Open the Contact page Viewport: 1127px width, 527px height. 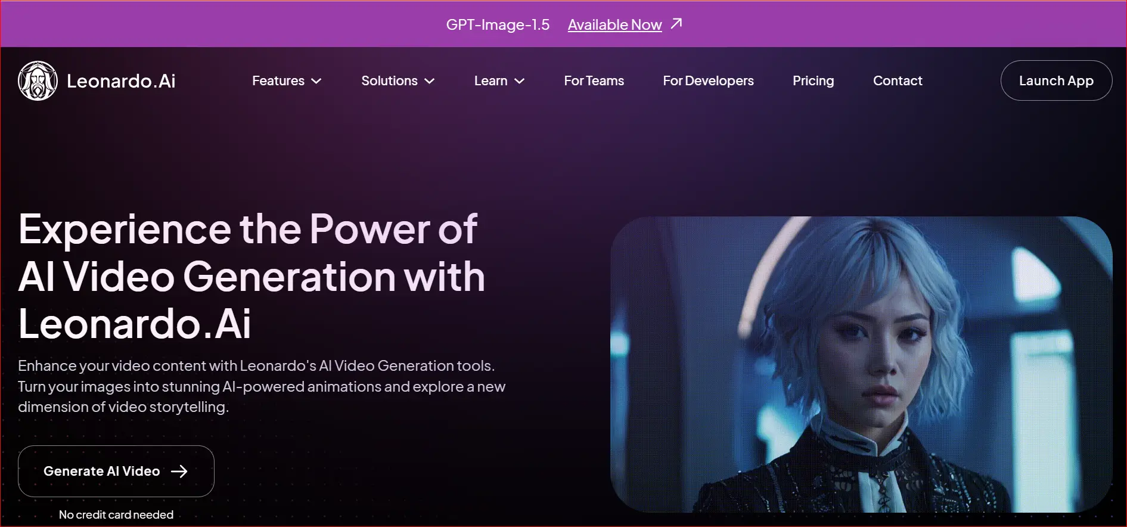(898, 80)
